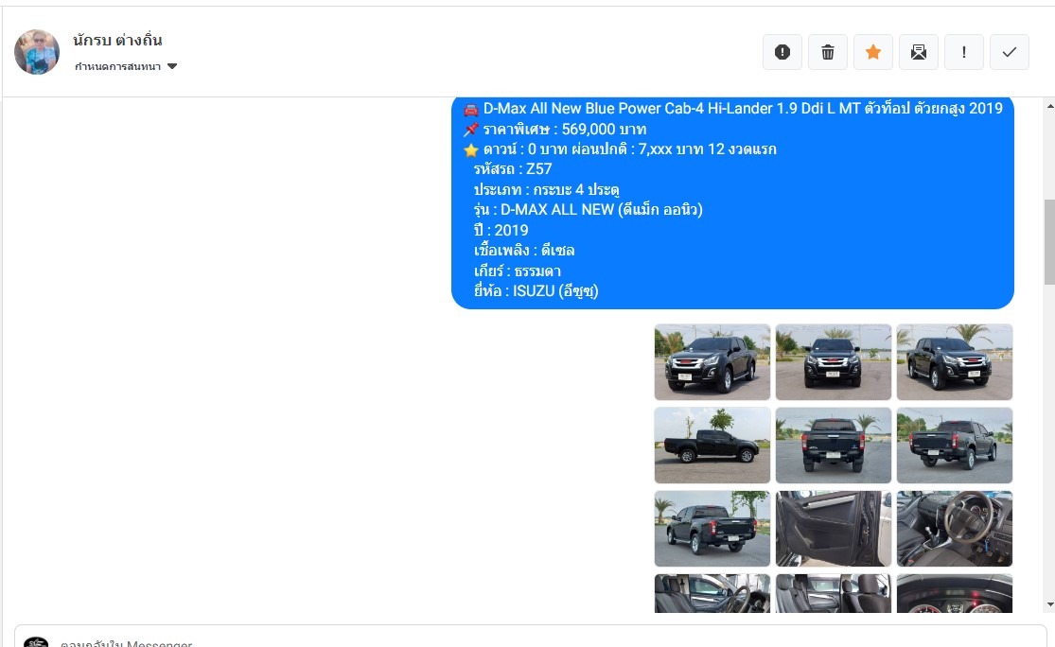Viewport: 1055px width, 647px height.
Task: Open the นักรบ ต่างถิ่น profile picture
Action: [37, 52]
